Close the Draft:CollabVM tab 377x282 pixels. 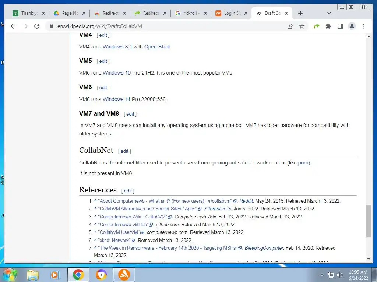(286, 14)
